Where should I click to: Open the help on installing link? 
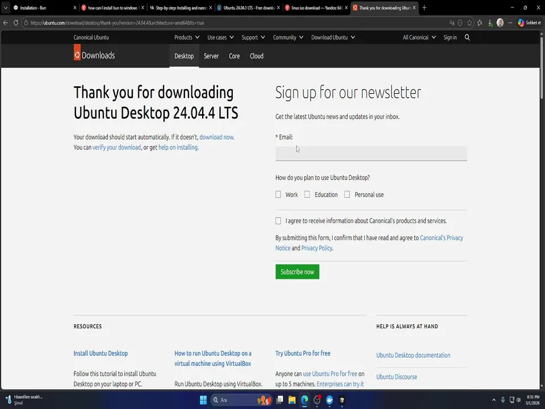(178, 147)
